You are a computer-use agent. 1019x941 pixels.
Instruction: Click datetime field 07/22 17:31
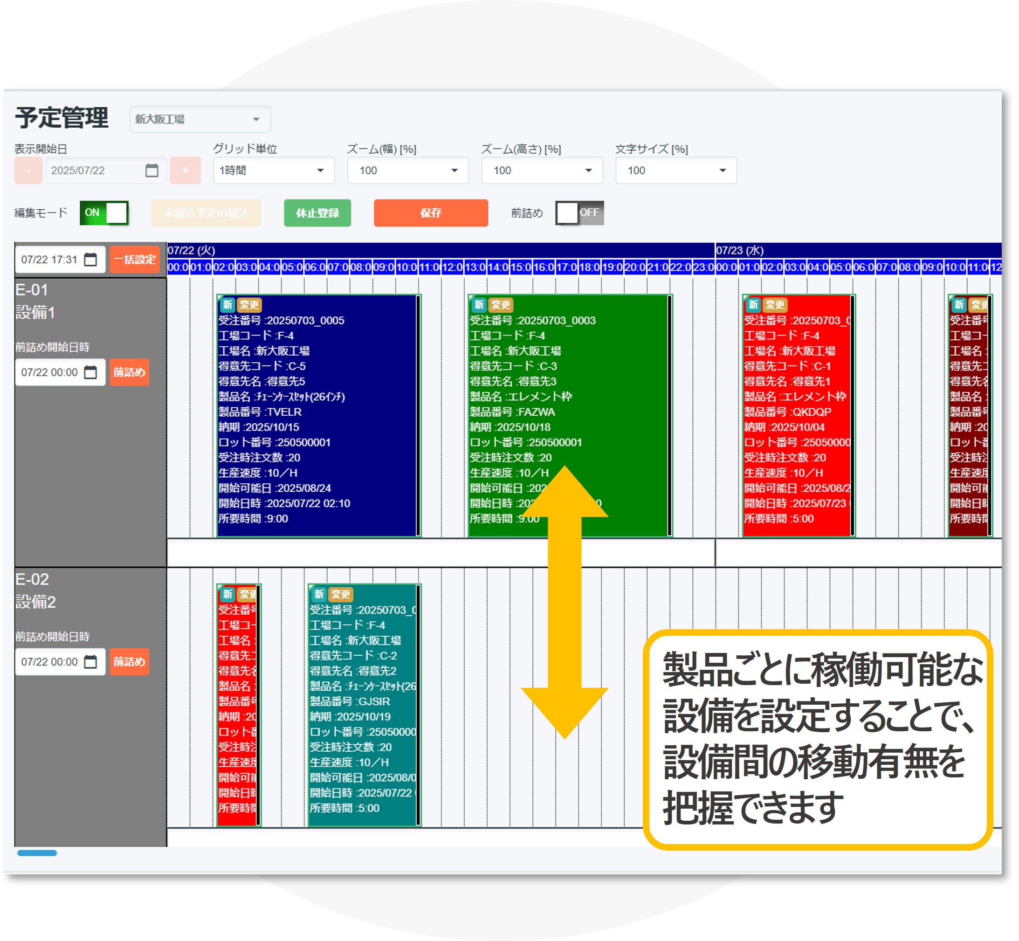pyautogui.click(x=60, y=259)
